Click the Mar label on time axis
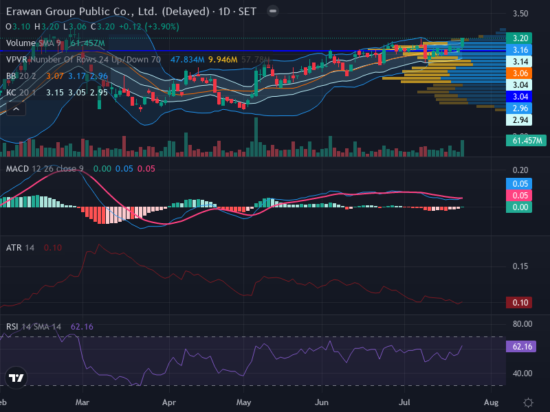 click(x=82, y=402)
